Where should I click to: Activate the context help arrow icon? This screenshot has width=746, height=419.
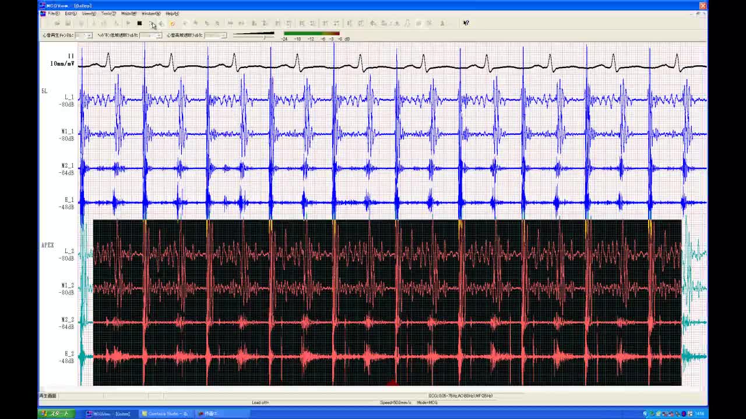coord(466,23)
